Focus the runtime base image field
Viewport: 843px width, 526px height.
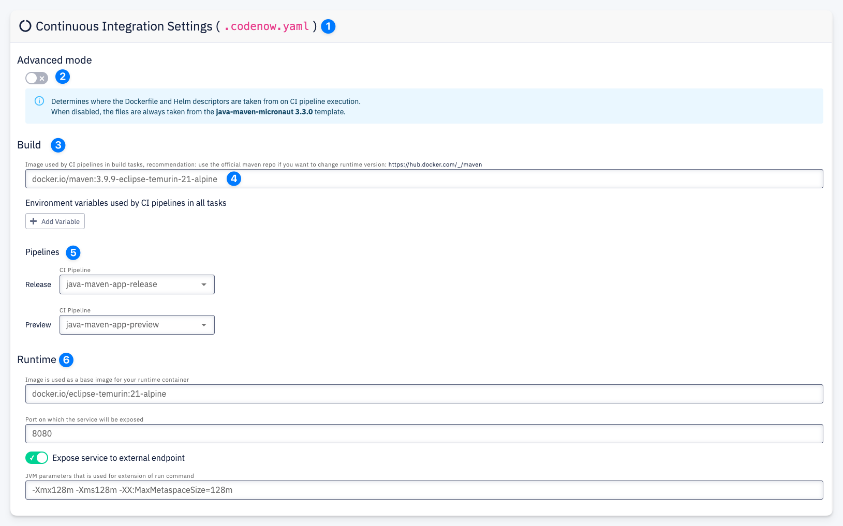(424, 394)
